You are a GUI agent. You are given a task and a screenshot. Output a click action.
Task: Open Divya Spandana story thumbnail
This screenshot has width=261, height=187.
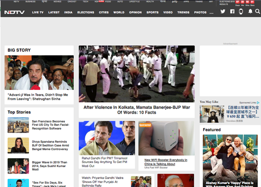point(18,146)
